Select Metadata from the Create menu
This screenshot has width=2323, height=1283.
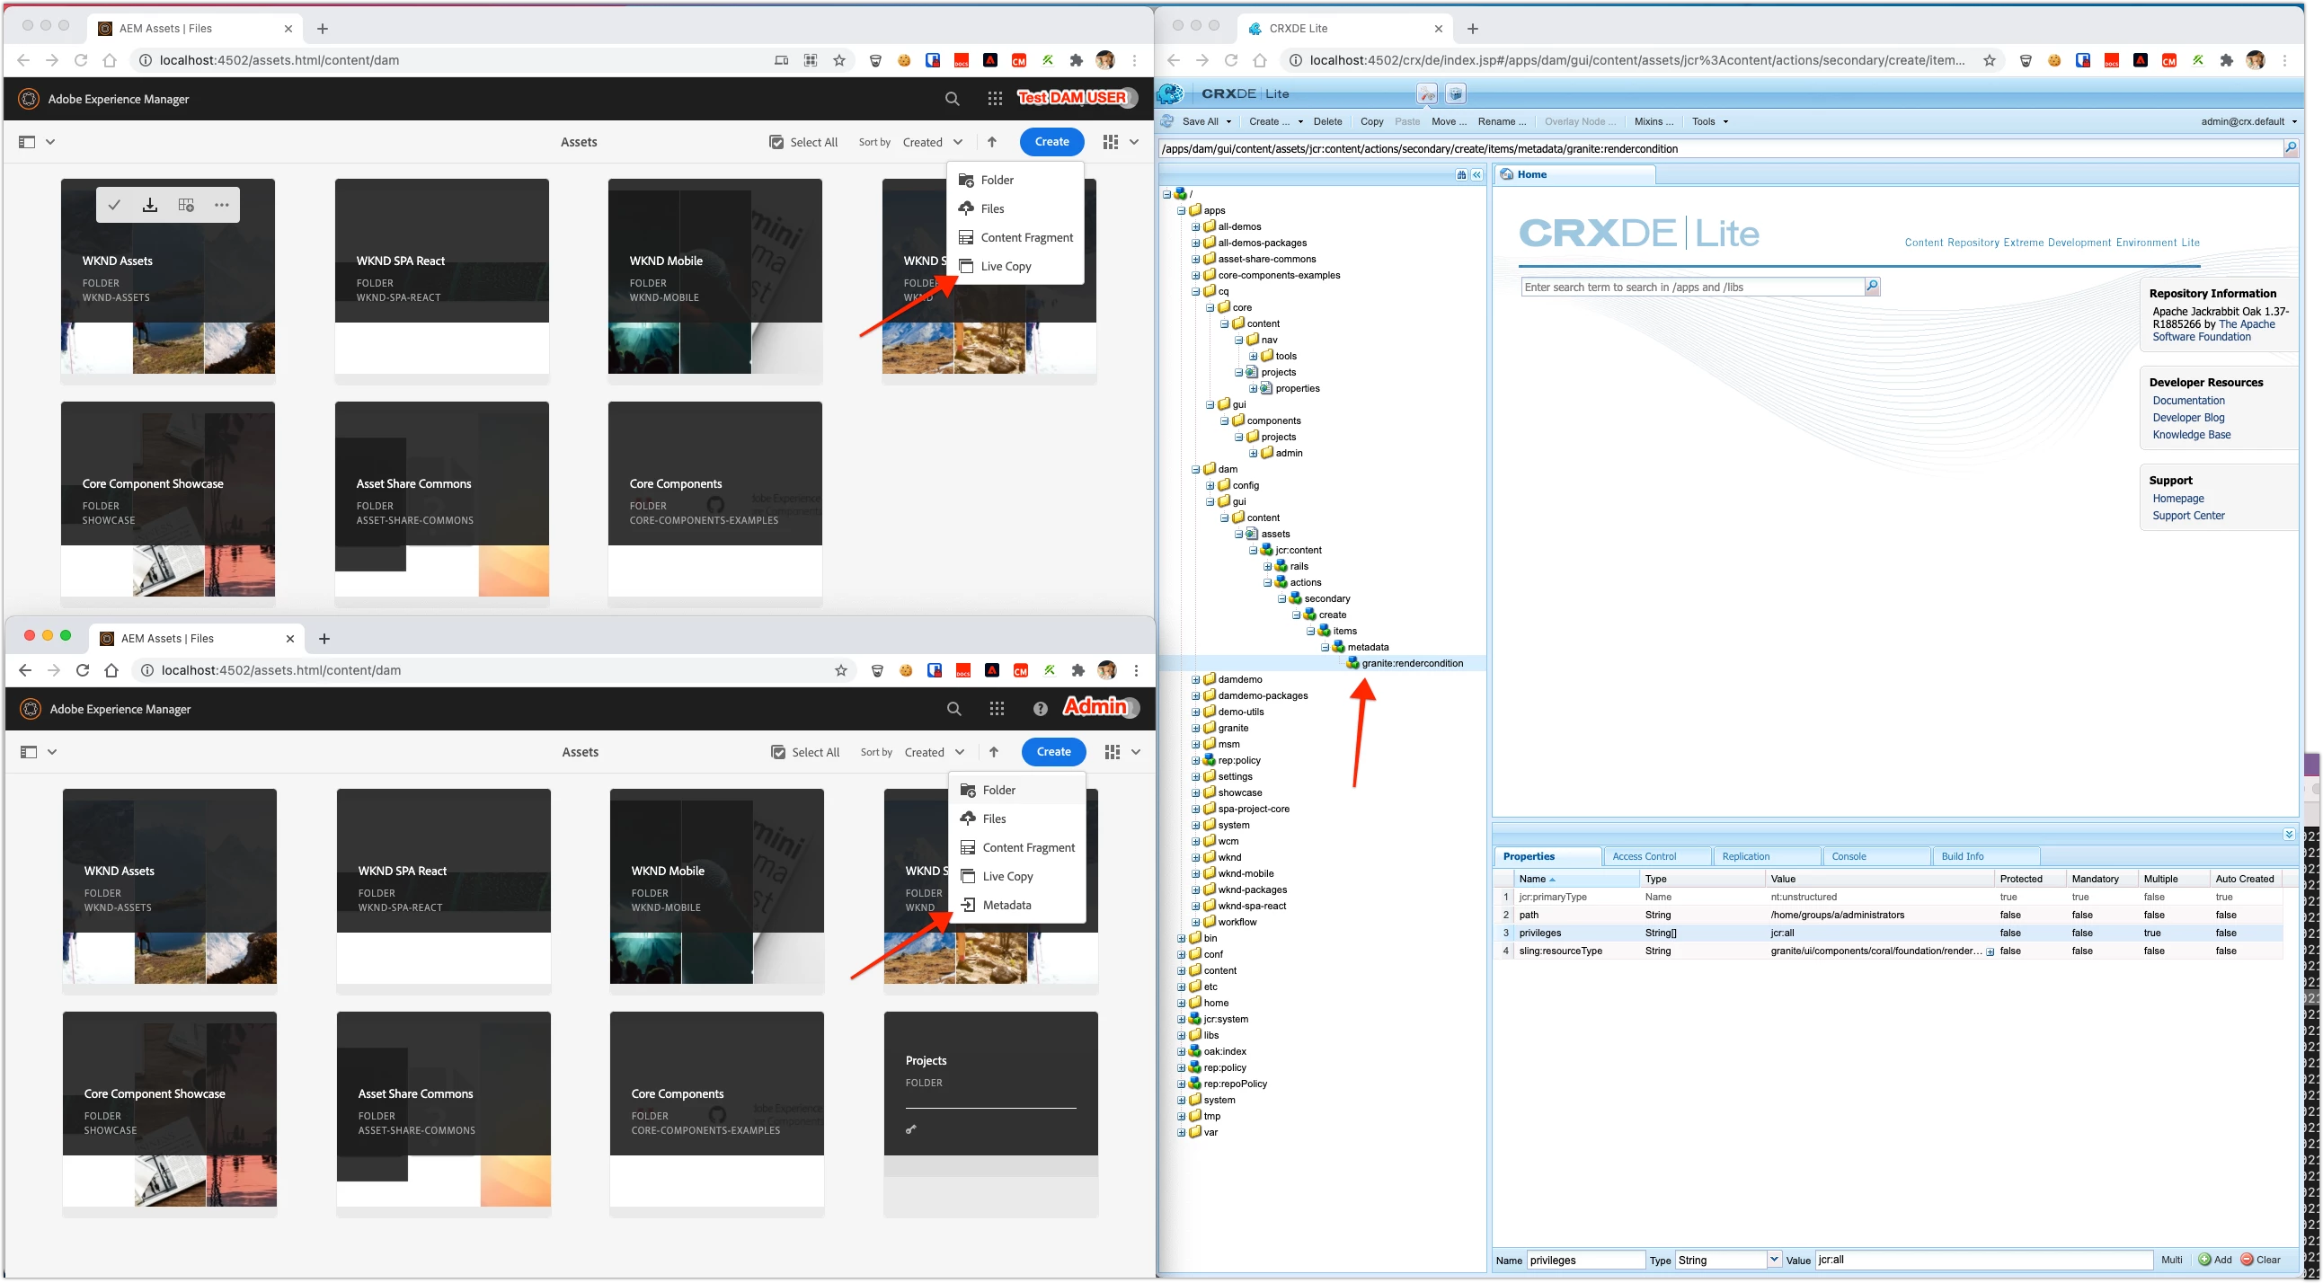coord(1006,906)
